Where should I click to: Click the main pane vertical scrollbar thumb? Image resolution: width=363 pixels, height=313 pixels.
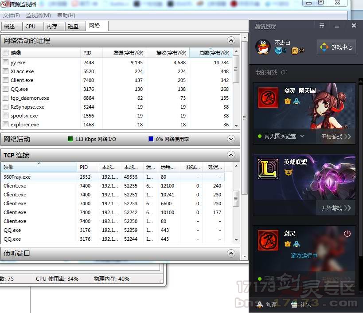pos(245,118)
